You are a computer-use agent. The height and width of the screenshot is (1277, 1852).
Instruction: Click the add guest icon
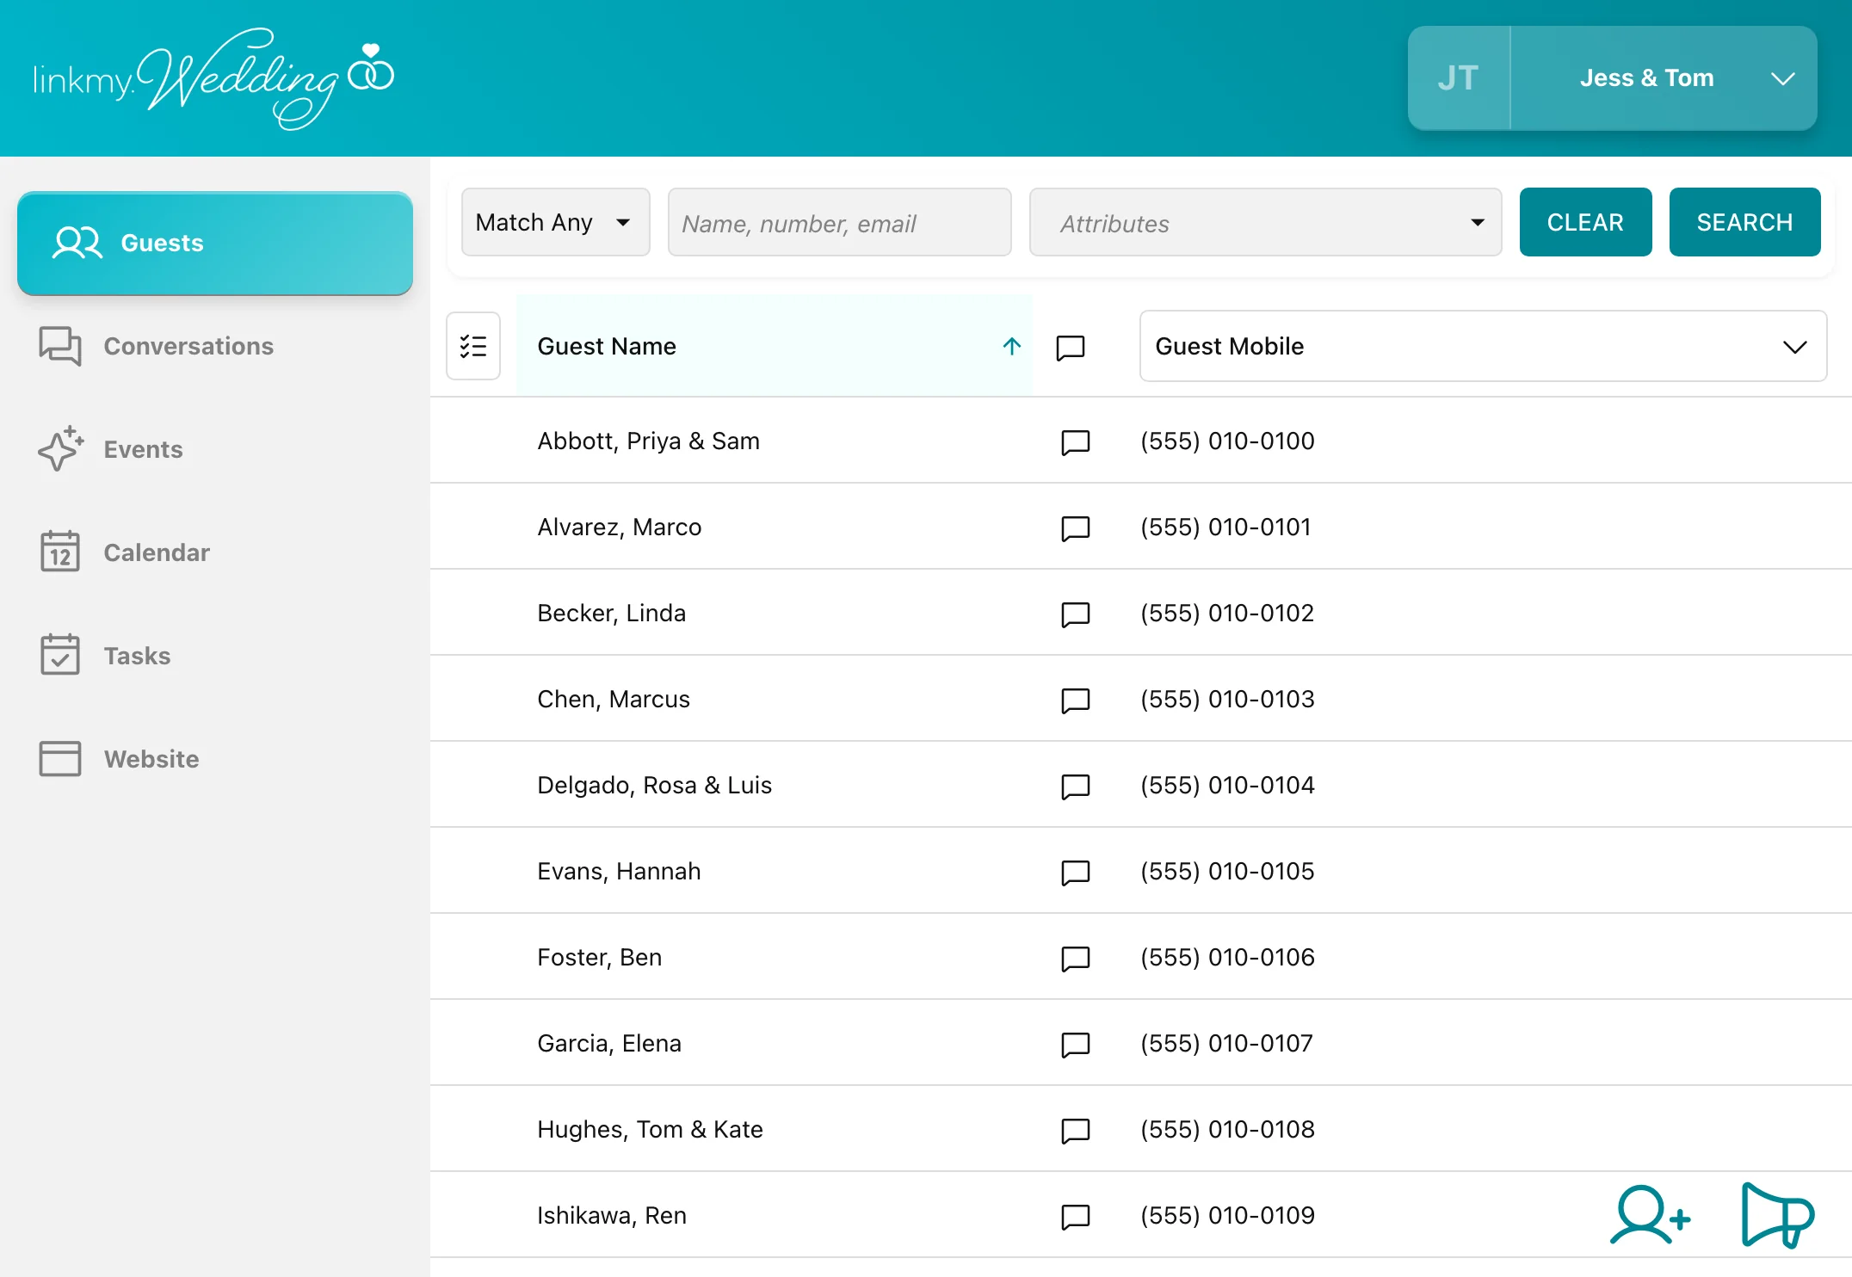[x=1650, y=1215]
